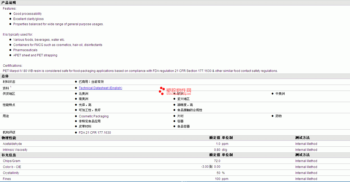Click the 物理性能 section header
Viewport: 350px width, 182px height.
tap(9, 138)
